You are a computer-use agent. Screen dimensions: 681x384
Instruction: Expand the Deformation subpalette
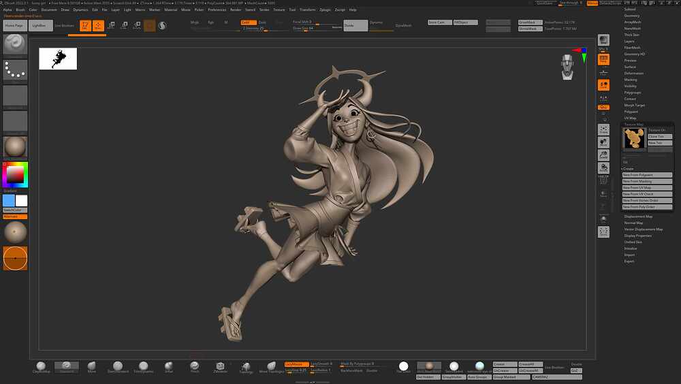click(633, 74)
